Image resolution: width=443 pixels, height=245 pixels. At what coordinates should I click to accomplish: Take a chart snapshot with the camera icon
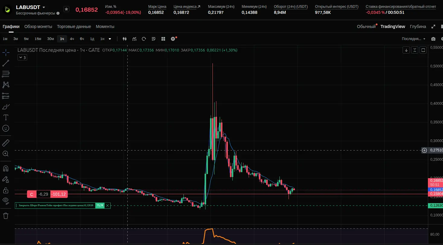point(433,39)
